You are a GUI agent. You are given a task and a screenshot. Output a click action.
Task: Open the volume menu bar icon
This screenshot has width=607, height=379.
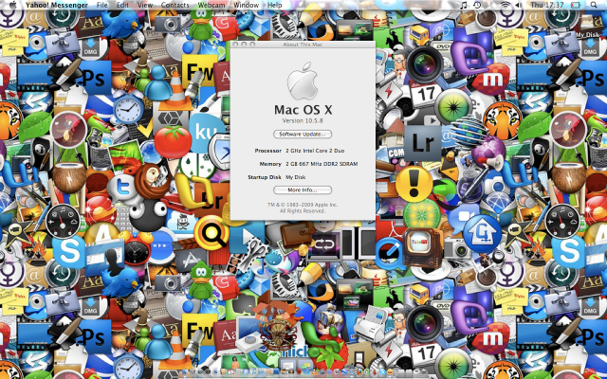[519, 5]
